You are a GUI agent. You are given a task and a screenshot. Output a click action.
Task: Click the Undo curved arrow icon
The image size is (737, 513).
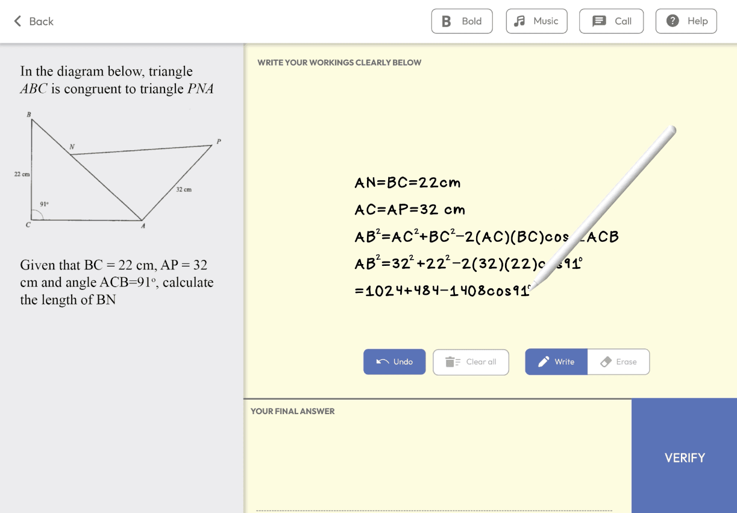(x=382, y=362)
